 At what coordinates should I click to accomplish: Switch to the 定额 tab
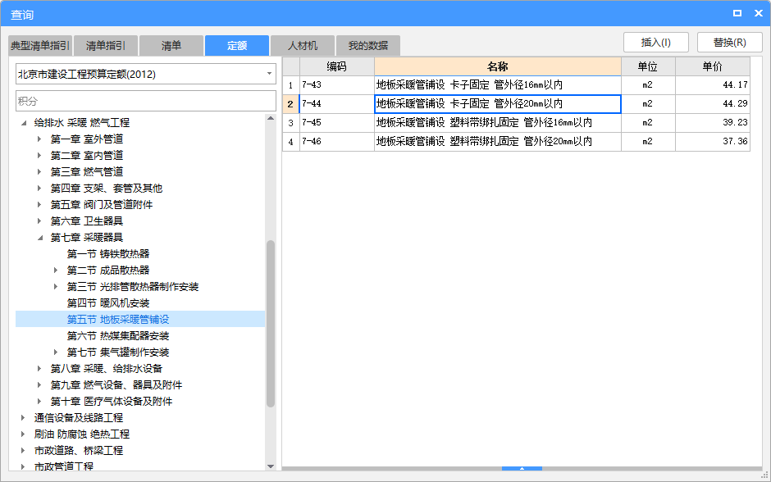coord(236,45)
